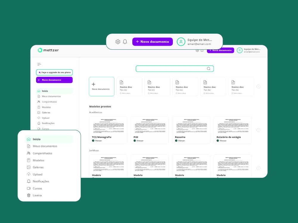The width and height of the screenshot is (298, 223).
Task: Click the mettzer logo
Action: point(48,50)
